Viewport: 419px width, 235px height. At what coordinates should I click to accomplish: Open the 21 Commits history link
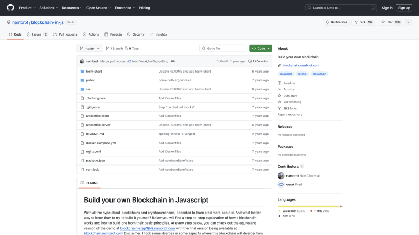(258, 61)
